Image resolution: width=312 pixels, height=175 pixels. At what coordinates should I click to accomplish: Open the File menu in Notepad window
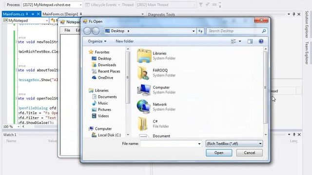(x=67, y=30)
